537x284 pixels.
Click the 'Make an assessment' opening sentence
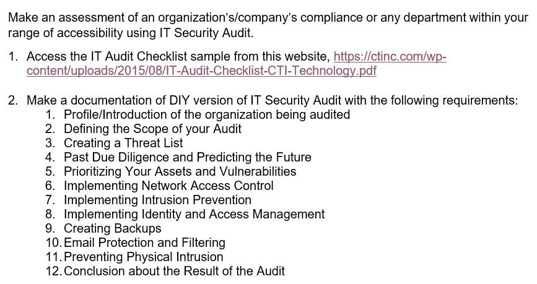point(268,17)
